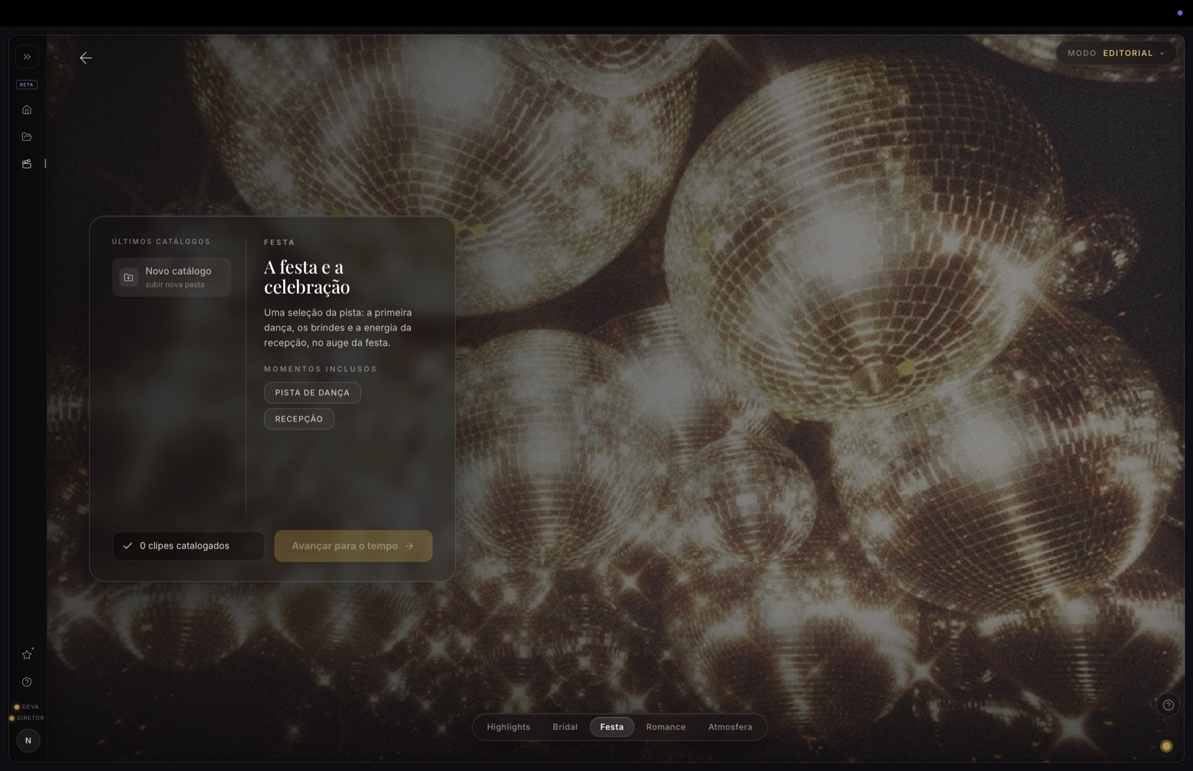Click the 'A festa e a celebração' title
The width and height of the screenshot is (1193, 771).
pos(307,277)
